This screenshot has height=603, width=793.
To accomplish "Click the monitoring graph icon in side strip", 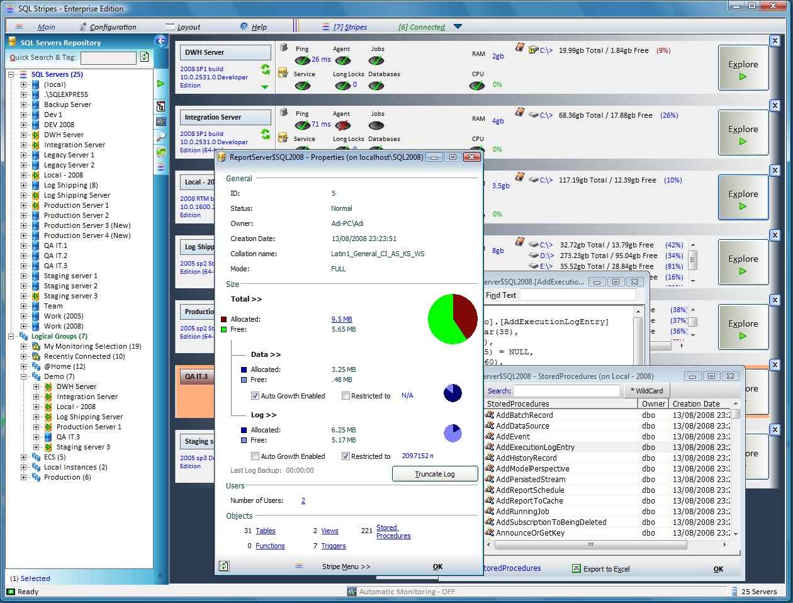I will click(x=161, y=121).
